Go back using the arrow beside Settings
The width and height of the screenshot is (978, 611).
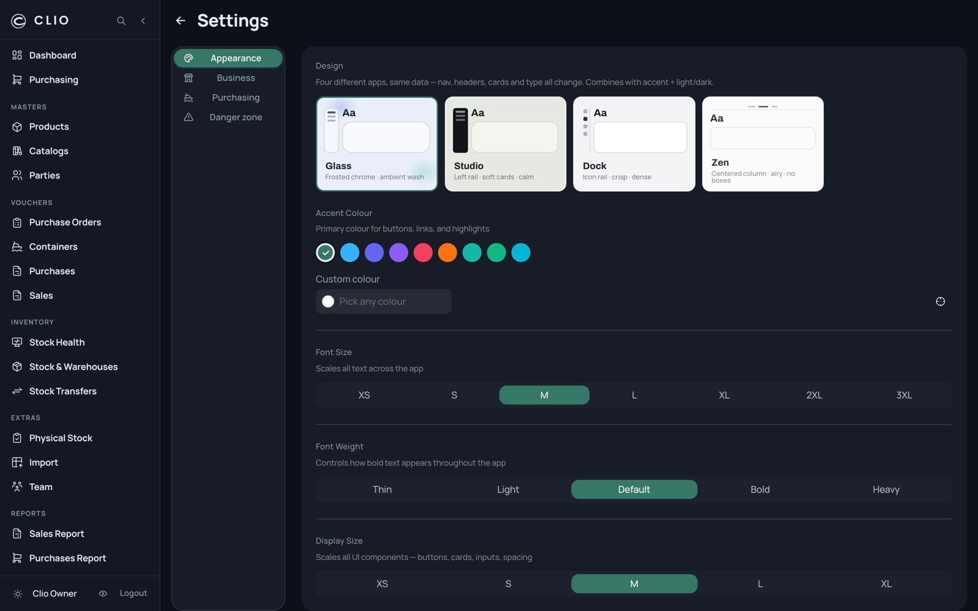[x=180, y=21]
